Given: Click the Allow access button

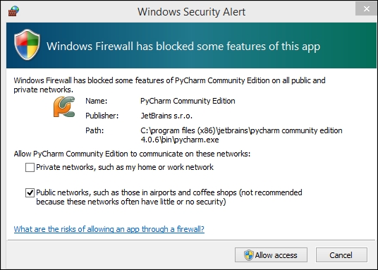Looking at the screenshot, I should click(271, 255).
